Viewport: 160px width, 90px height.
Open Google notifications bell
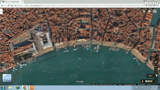coord(149,11)
